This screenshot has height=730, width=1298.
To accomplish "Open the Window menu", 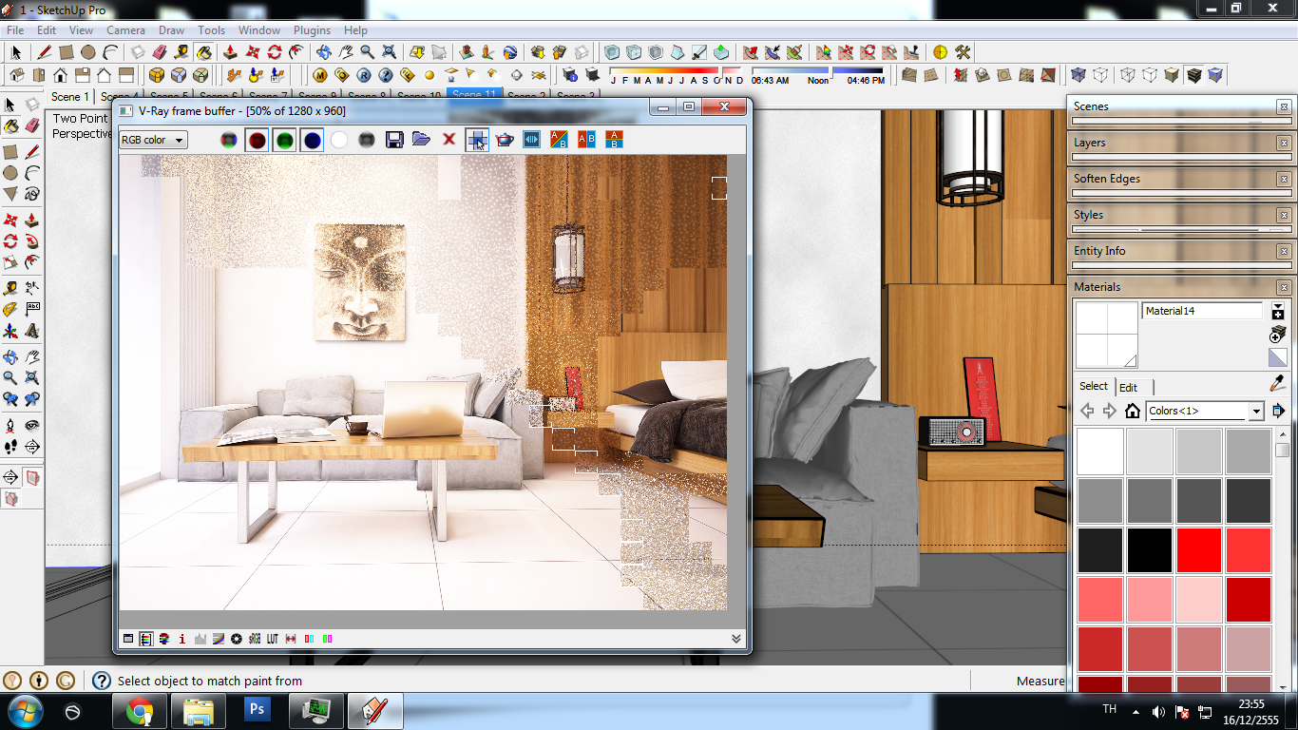I will 259,30.
